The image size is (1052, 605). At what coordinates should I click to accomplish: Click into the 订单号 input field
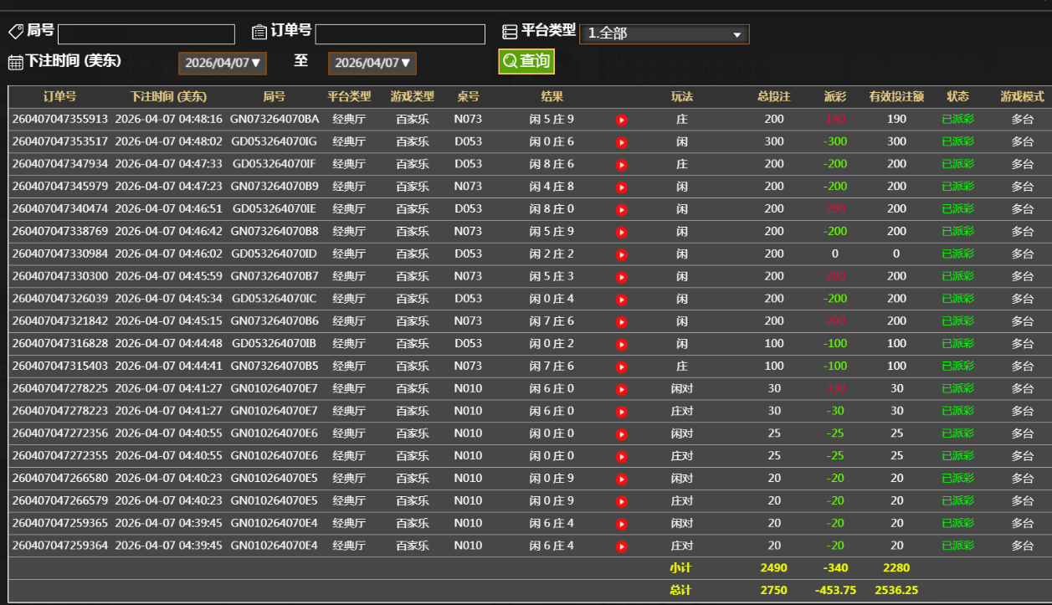coord(400,34)
